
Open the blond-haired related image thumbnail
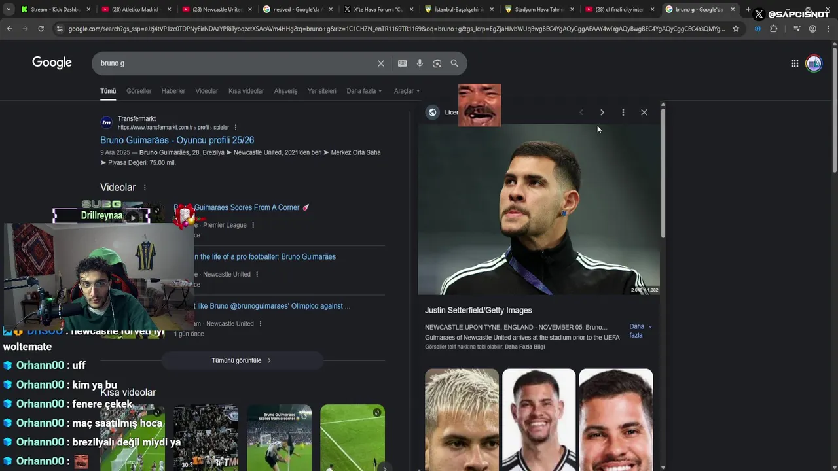coord(462,419)
